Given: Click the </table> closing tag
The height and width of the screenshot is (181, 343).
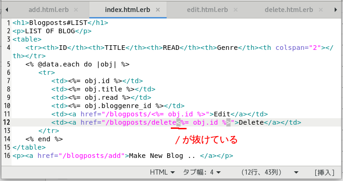Looking at the screenshot, I should coord(29,147).
